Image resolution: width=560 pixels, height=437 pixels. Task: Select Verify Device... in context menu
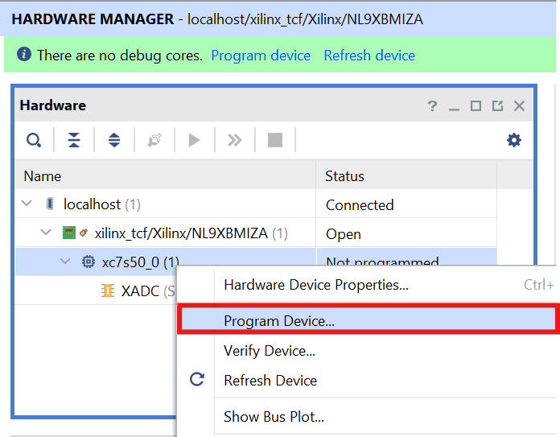270,351
